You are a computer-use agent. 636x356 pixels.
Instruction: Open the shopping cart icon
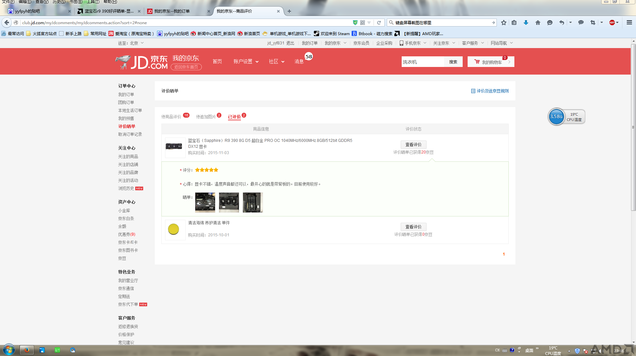point(477,62)
